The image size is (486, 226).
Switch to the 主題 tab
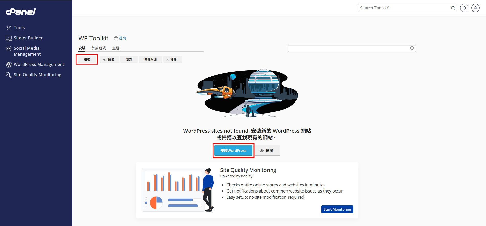pos(116,48)
